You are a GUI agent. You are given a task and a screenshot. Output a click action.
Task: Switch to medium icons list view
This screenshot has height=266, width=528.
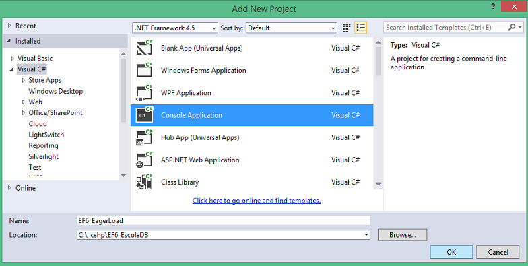[361, 28]
